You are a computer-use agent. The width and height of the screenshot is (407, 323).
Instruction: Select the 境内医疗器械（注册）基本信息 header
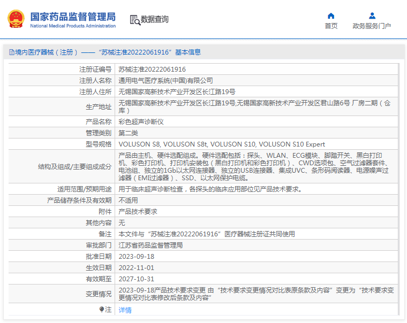point(105,52)
